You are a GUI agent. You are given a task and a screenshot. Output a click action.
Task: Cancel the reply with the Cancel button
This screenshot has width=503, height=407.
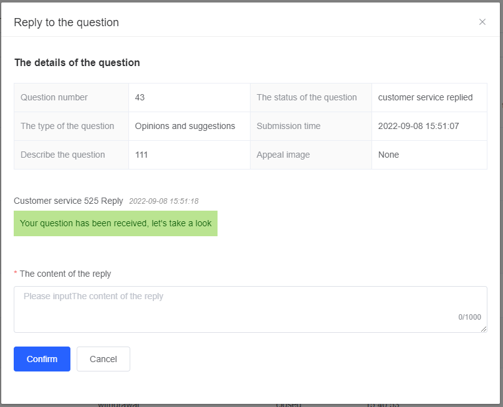(x=103, y=359)
